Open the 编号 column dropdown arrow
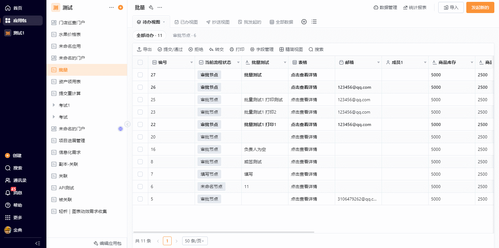Viewport: 499px width, 248px height. pos(192,62)
